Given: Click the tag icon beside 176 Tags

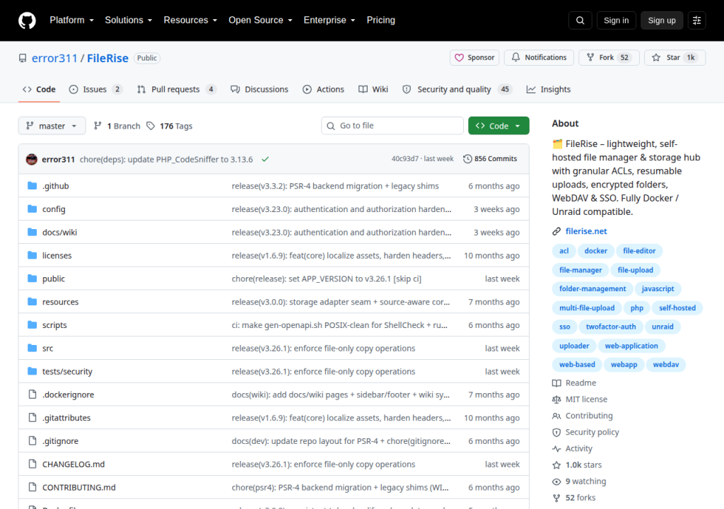Looking at the screenshot, I should [151, 126].
